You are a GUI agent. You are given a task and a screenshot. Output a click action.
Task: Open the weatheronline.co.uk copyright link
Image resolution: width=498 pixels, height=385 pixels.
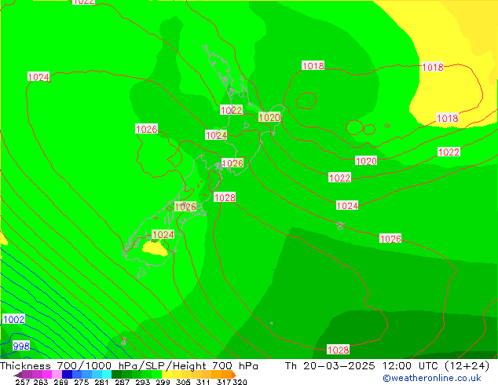[431, 378]
